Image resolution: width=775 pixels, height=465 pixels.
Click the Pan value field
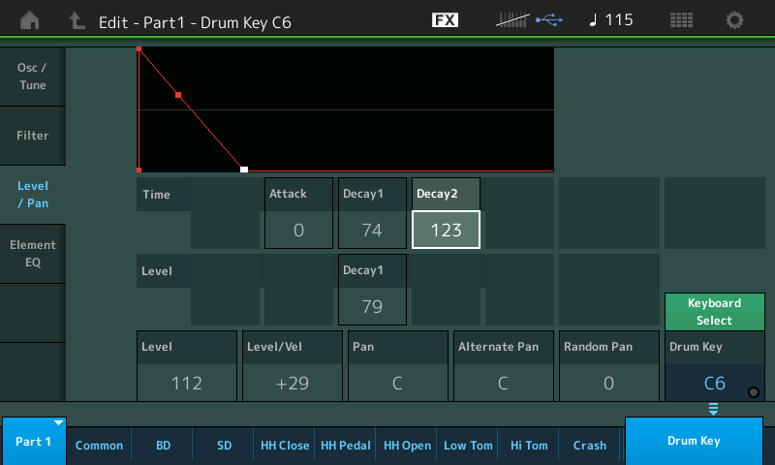pyautogui.click(x=396, y=383)
